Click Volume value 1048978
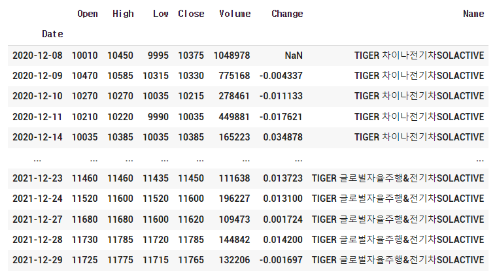The height and width of the screenshot is (275, 495). click(x=231, y=56)
